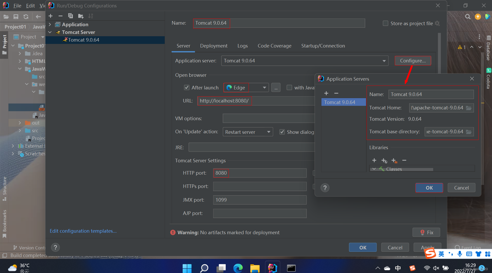492x273 pixels.
Task: Expand the Application configuration node
Action: pyautogui.click(x=50, y=24)
